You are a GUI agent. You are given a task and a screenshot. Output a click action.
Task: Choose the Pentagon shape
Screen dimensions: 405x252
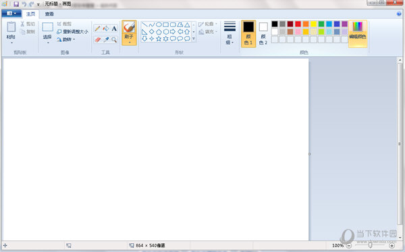pyautogui.click(x=159, y=32)
